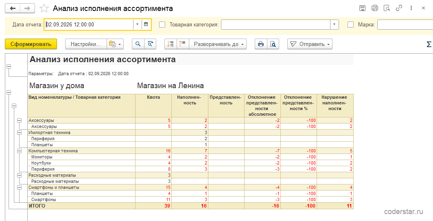
Task: Go forward with the right arrow button
Action: 27,8
